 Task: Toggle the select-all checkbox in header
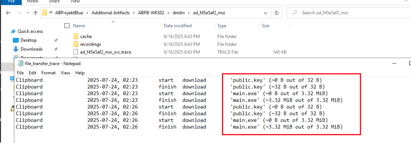click(x=67, y=26)
